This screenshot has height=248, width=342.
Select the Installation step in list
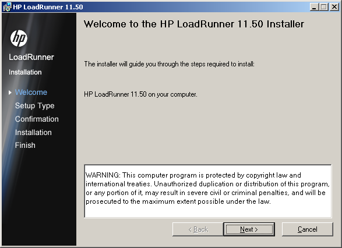[x=33, y=132]
